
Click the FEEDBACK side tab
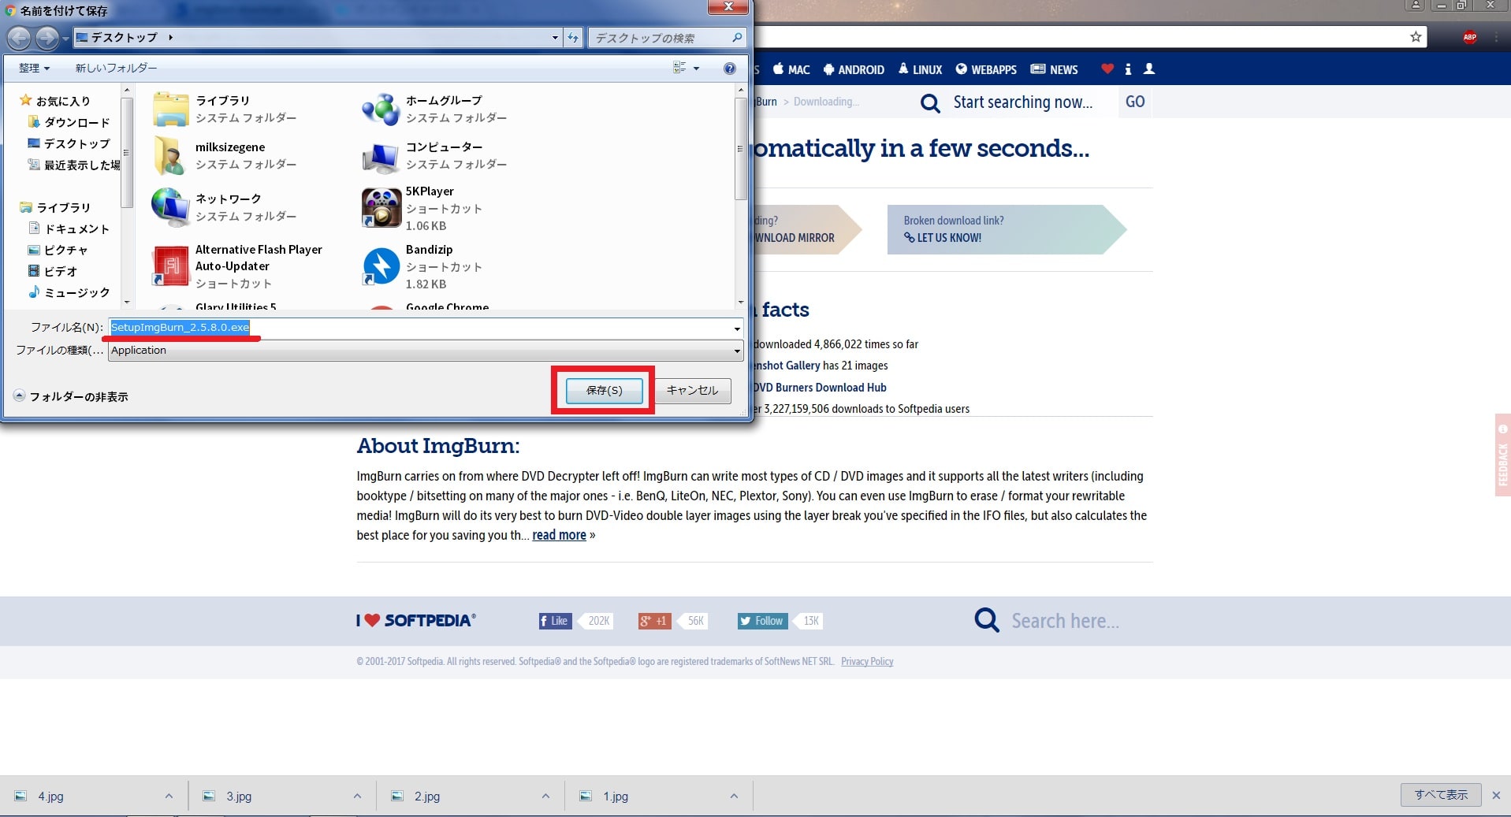[x=1502, y=455]
